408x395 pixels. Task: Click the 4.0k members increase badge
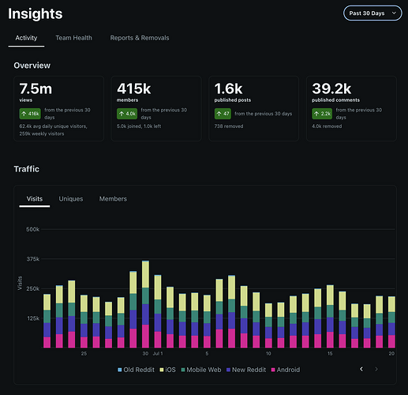[127, 114]
